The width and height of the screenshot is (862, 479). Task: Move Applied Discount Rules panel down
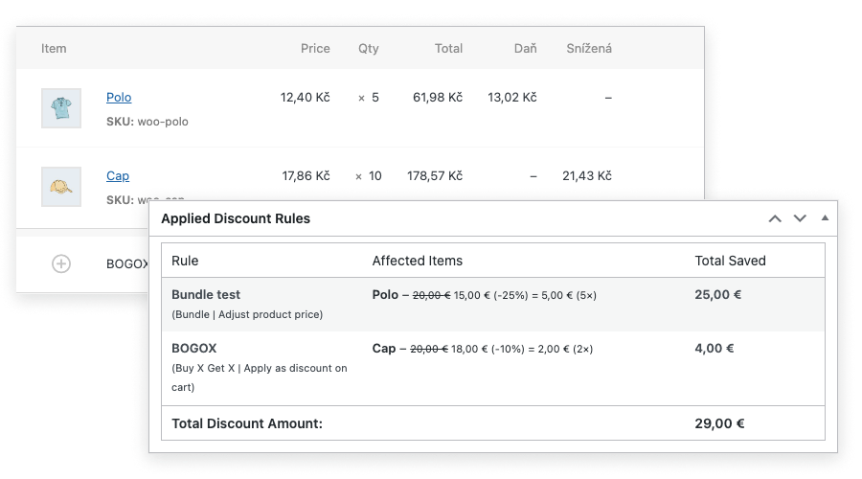click(800, 218)
